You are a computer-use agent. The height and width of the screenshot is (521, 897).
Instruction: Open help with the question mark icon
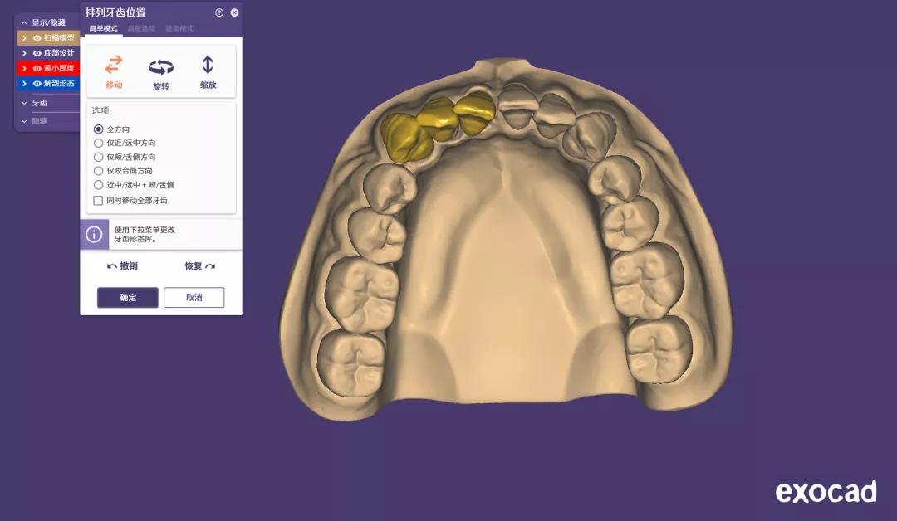tap(219, 12)
